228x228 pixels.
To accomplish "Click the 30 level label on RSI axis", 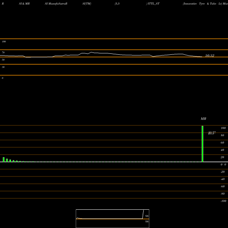I will (x=3, y=67).
